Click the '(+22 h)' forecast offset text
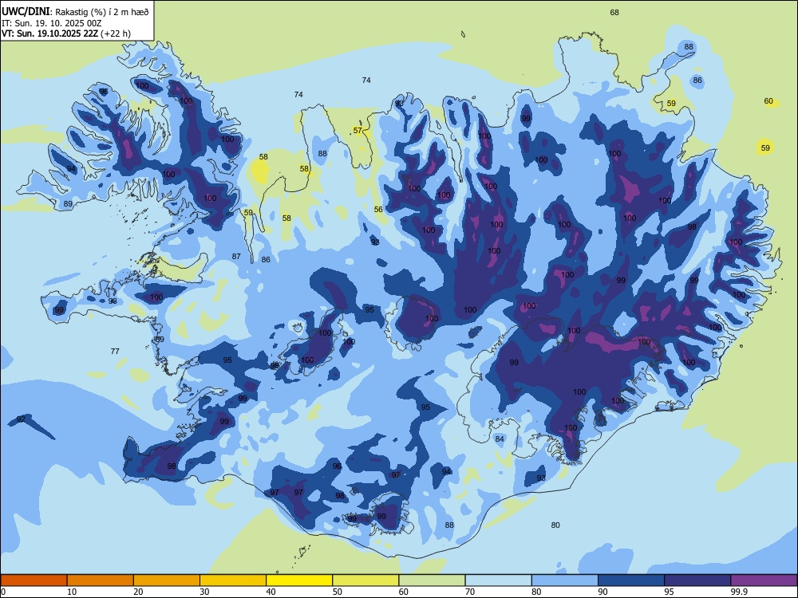Screen dimensions: 798x598 tap(116, 33)
